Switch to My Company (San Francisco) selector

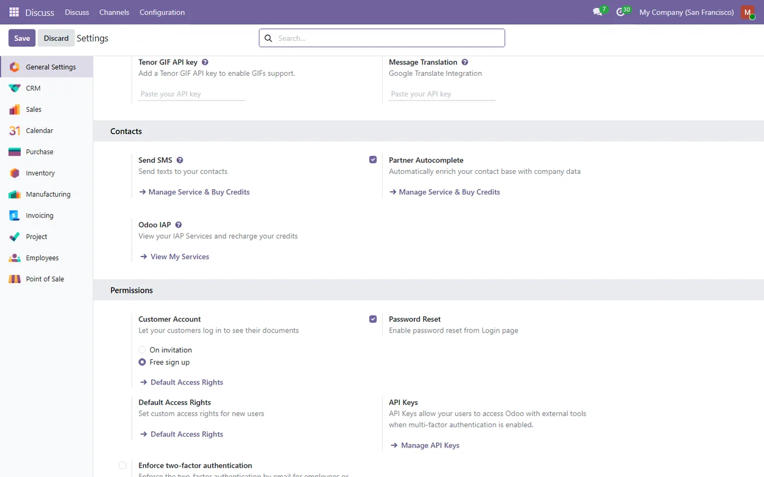pos(687,12)
